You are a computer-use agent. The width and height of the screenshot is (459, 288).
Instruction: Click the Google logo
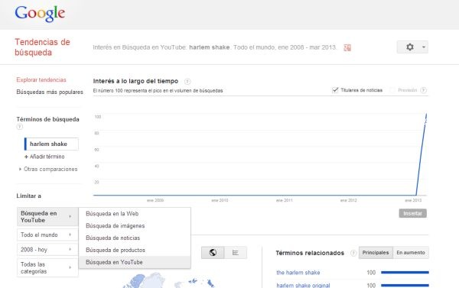coord(40,14)
